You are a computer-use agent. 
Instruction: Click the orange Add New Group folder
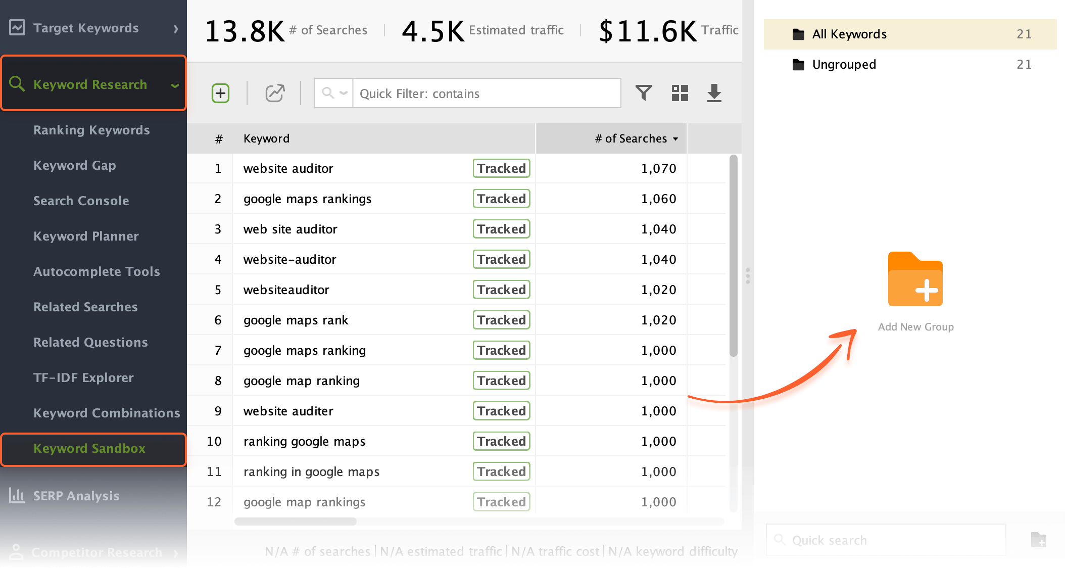point(915,279)
